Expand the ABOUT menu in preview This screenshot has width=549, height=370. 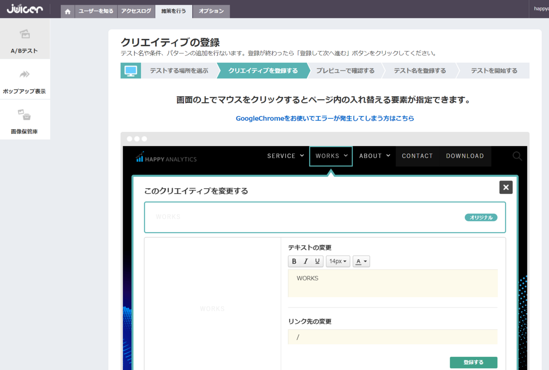[375, 156]
